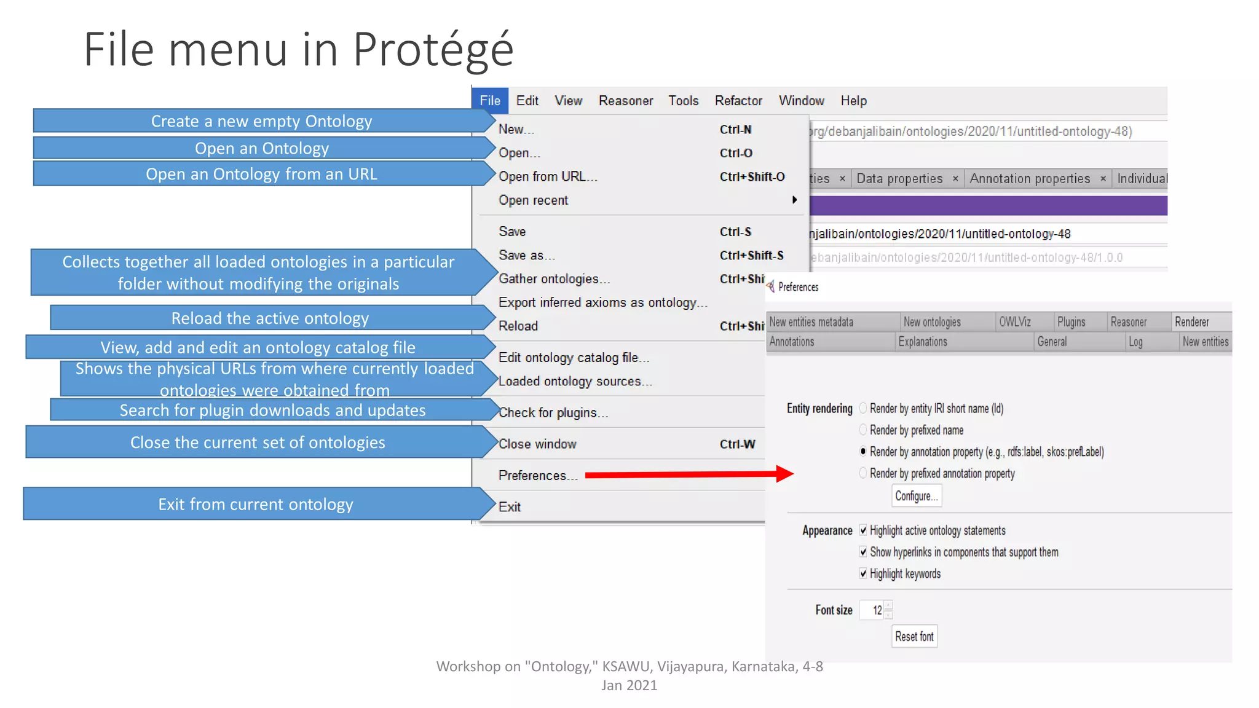Open the Log preferences tab
The height and width of the screenshot is (708, 1259).
click(1152, 342)
